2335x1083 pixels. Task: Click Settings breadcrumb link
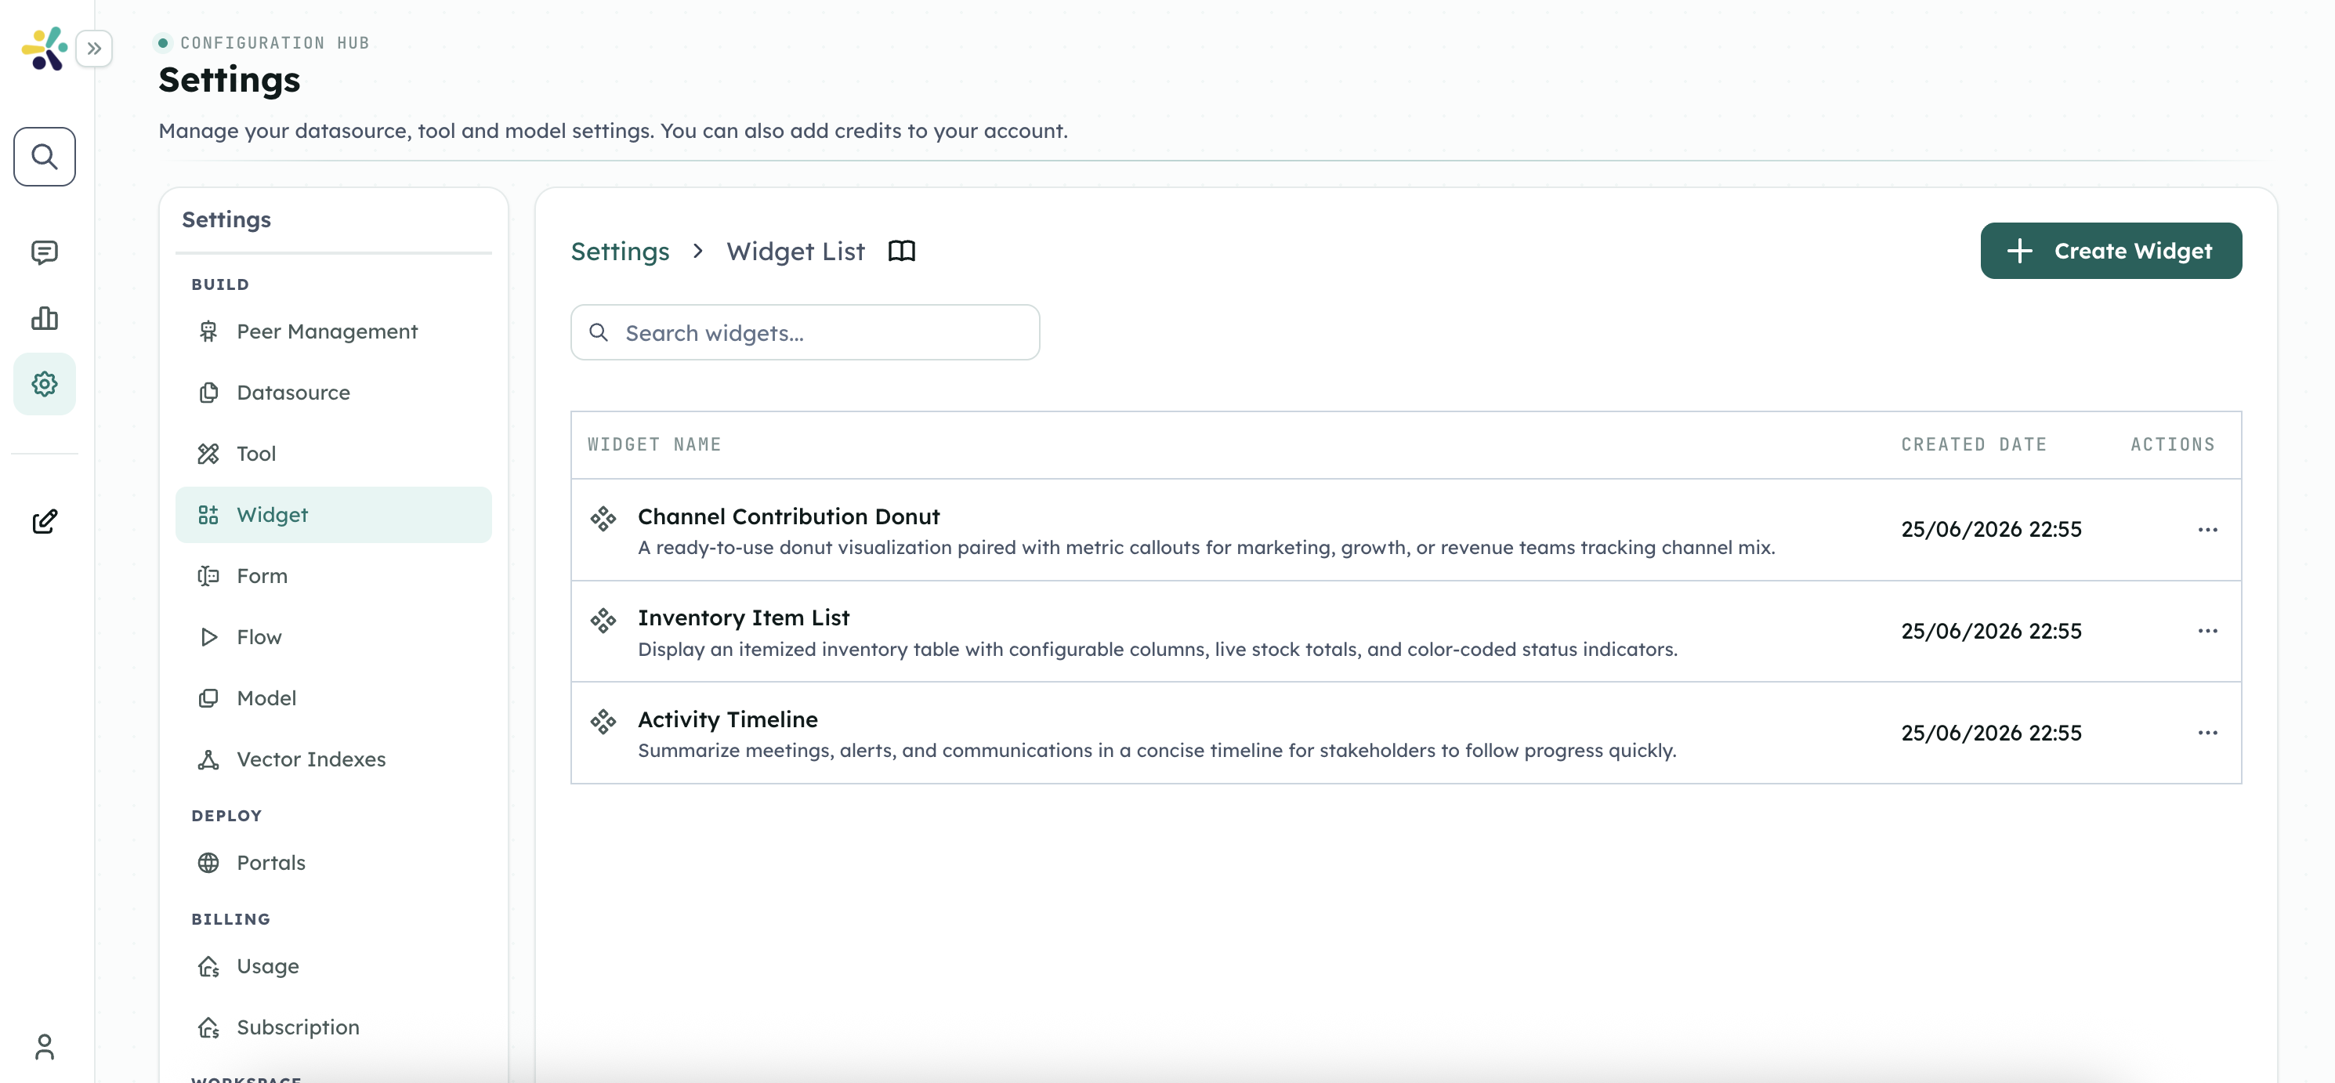[x=620, y=251]
